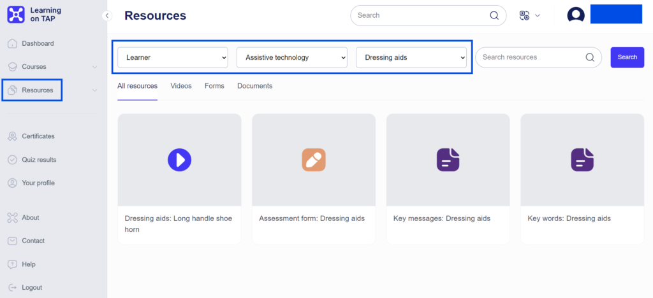Click the magnifier icon in top search bar
653x298 pixels.
(494, 15)
